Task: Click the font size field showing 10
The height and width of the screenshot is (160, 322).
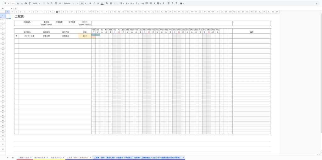Action: click(x=81, y=3)
